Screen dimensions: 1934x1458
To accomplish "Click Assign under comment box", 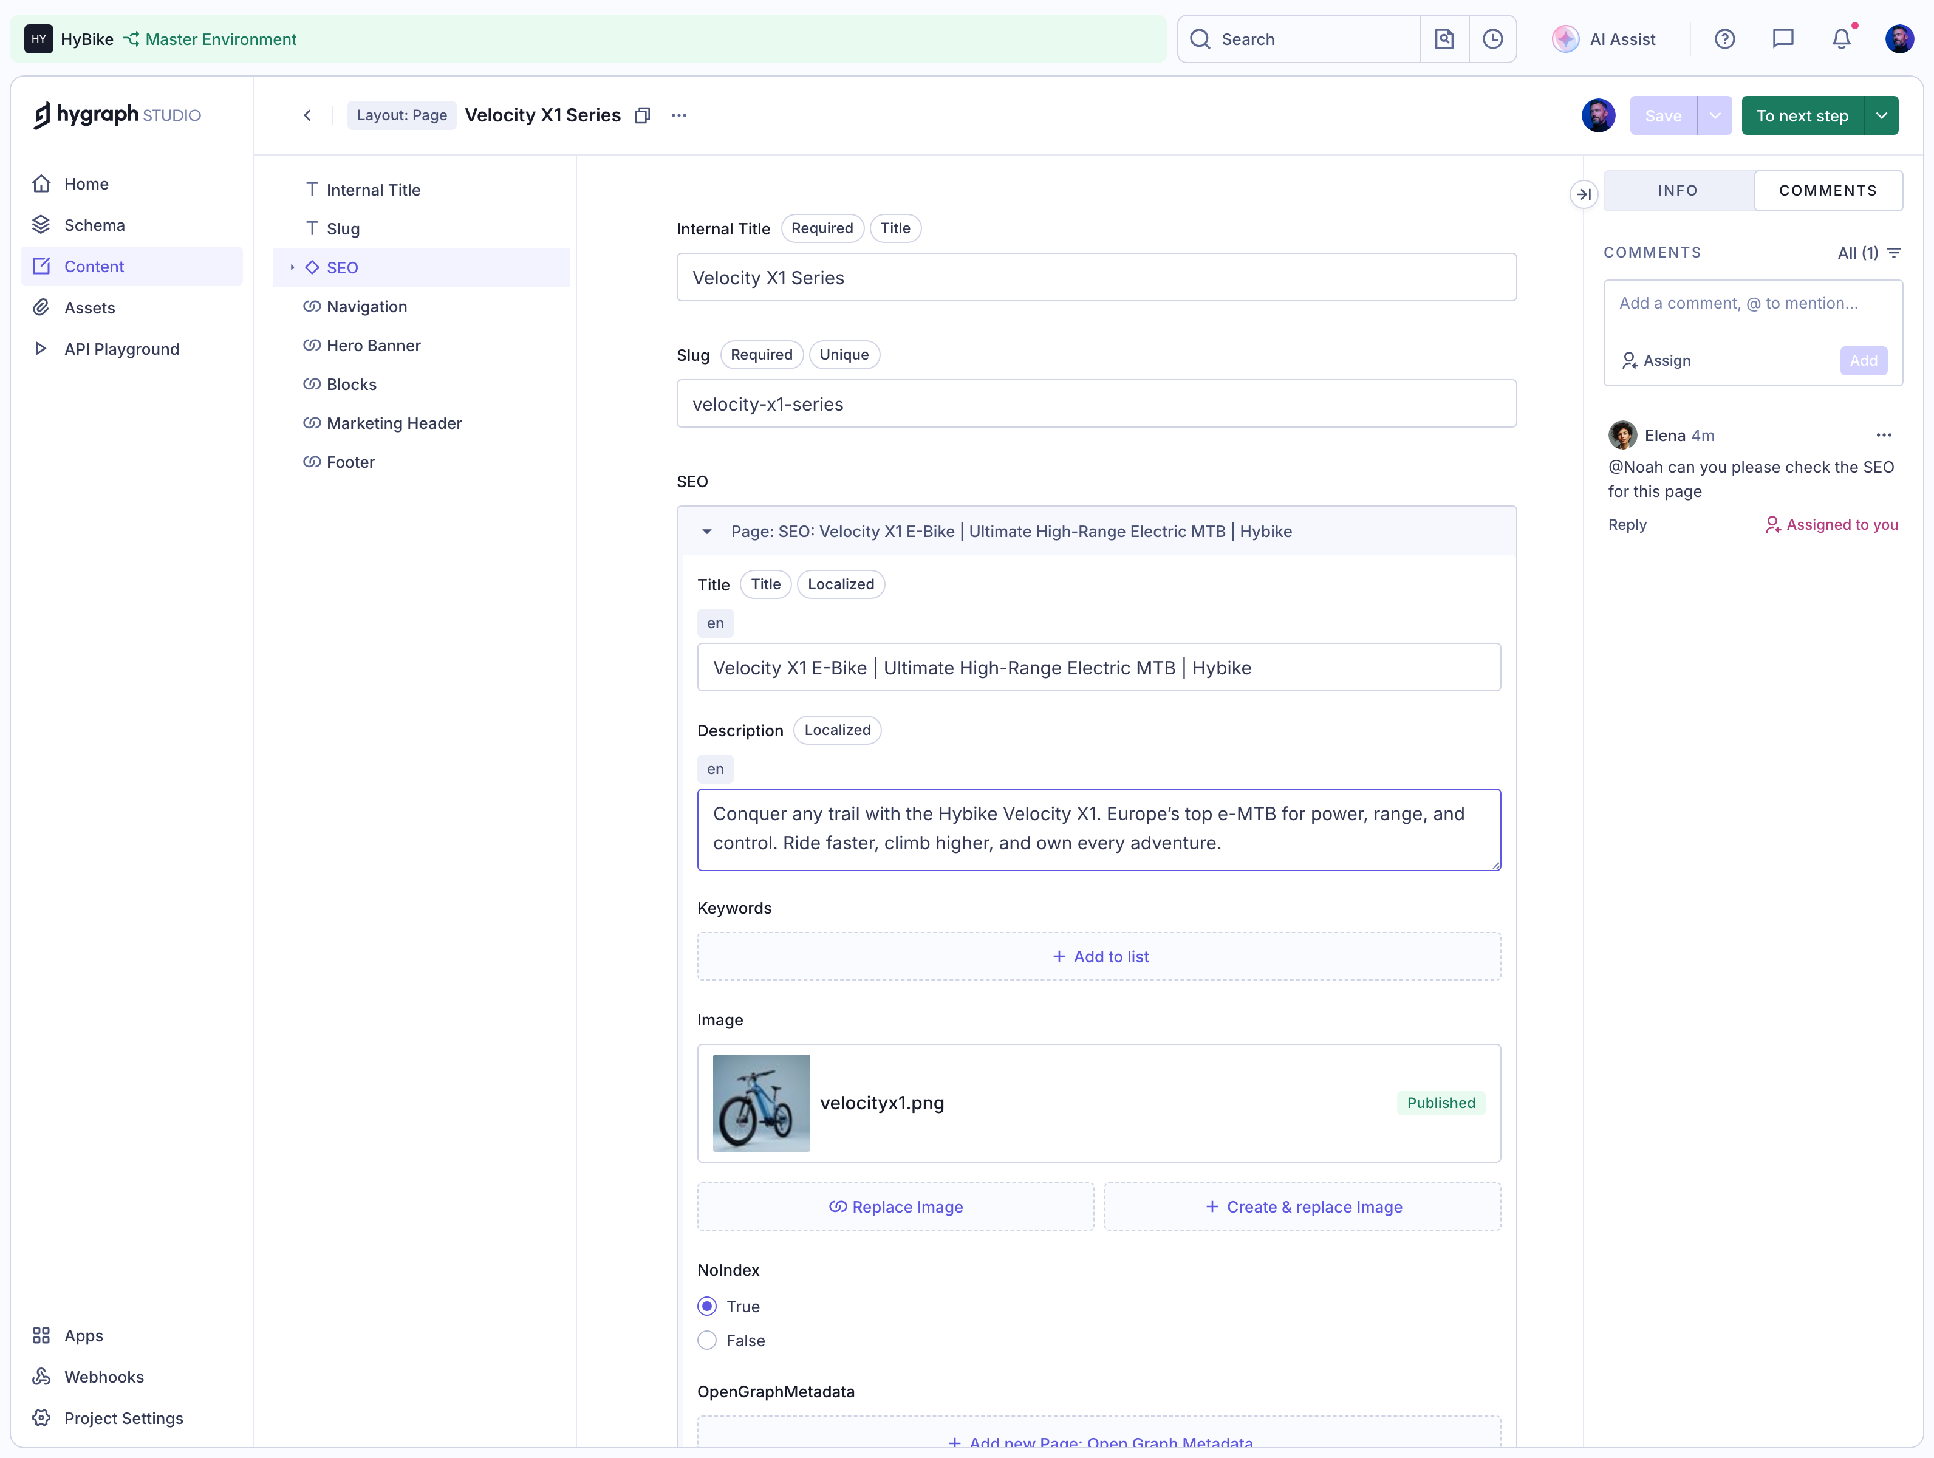I will tap(1656, 360).
